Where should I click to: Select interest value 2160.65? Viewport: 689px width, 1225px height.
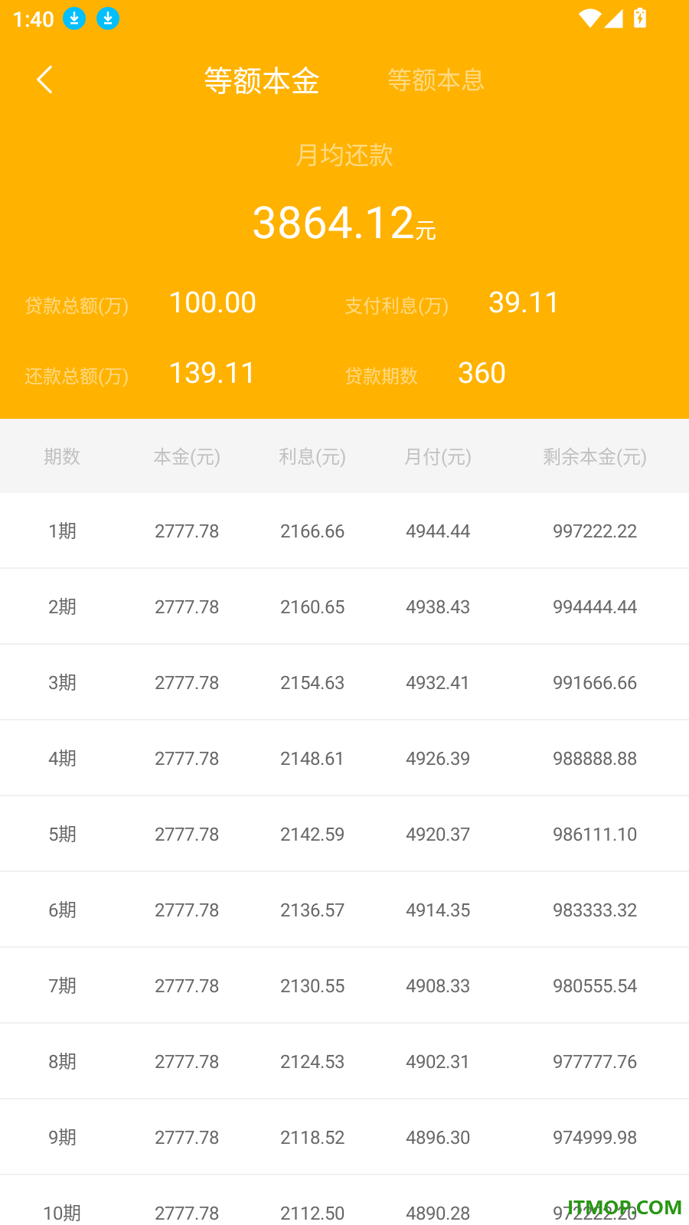coord(312,607)
